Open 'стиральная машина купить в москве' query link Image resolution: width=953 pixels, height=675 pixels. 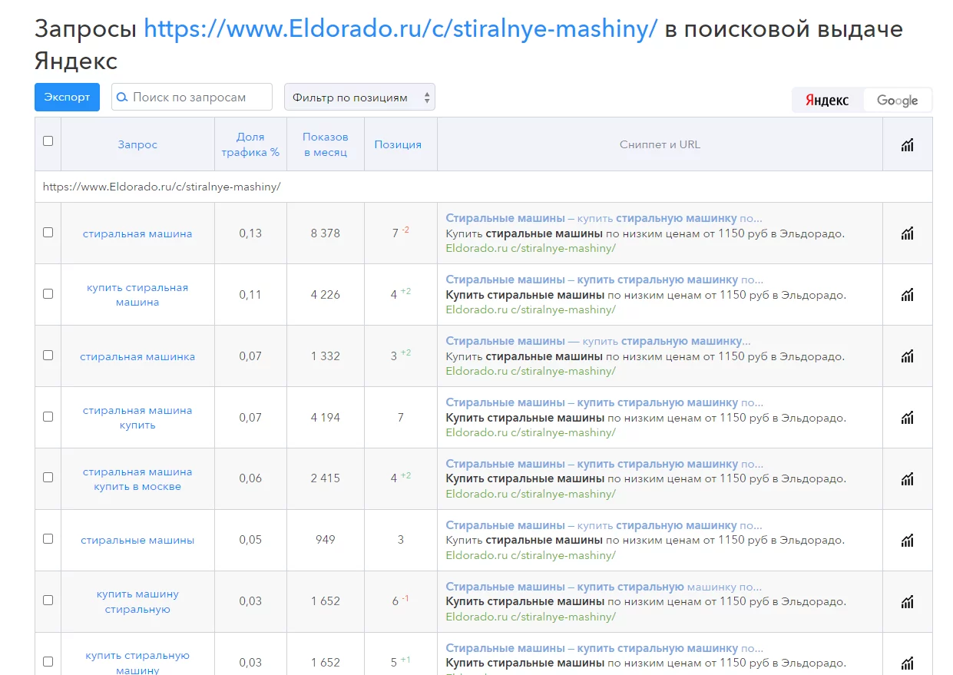click(x=137, y=479)
